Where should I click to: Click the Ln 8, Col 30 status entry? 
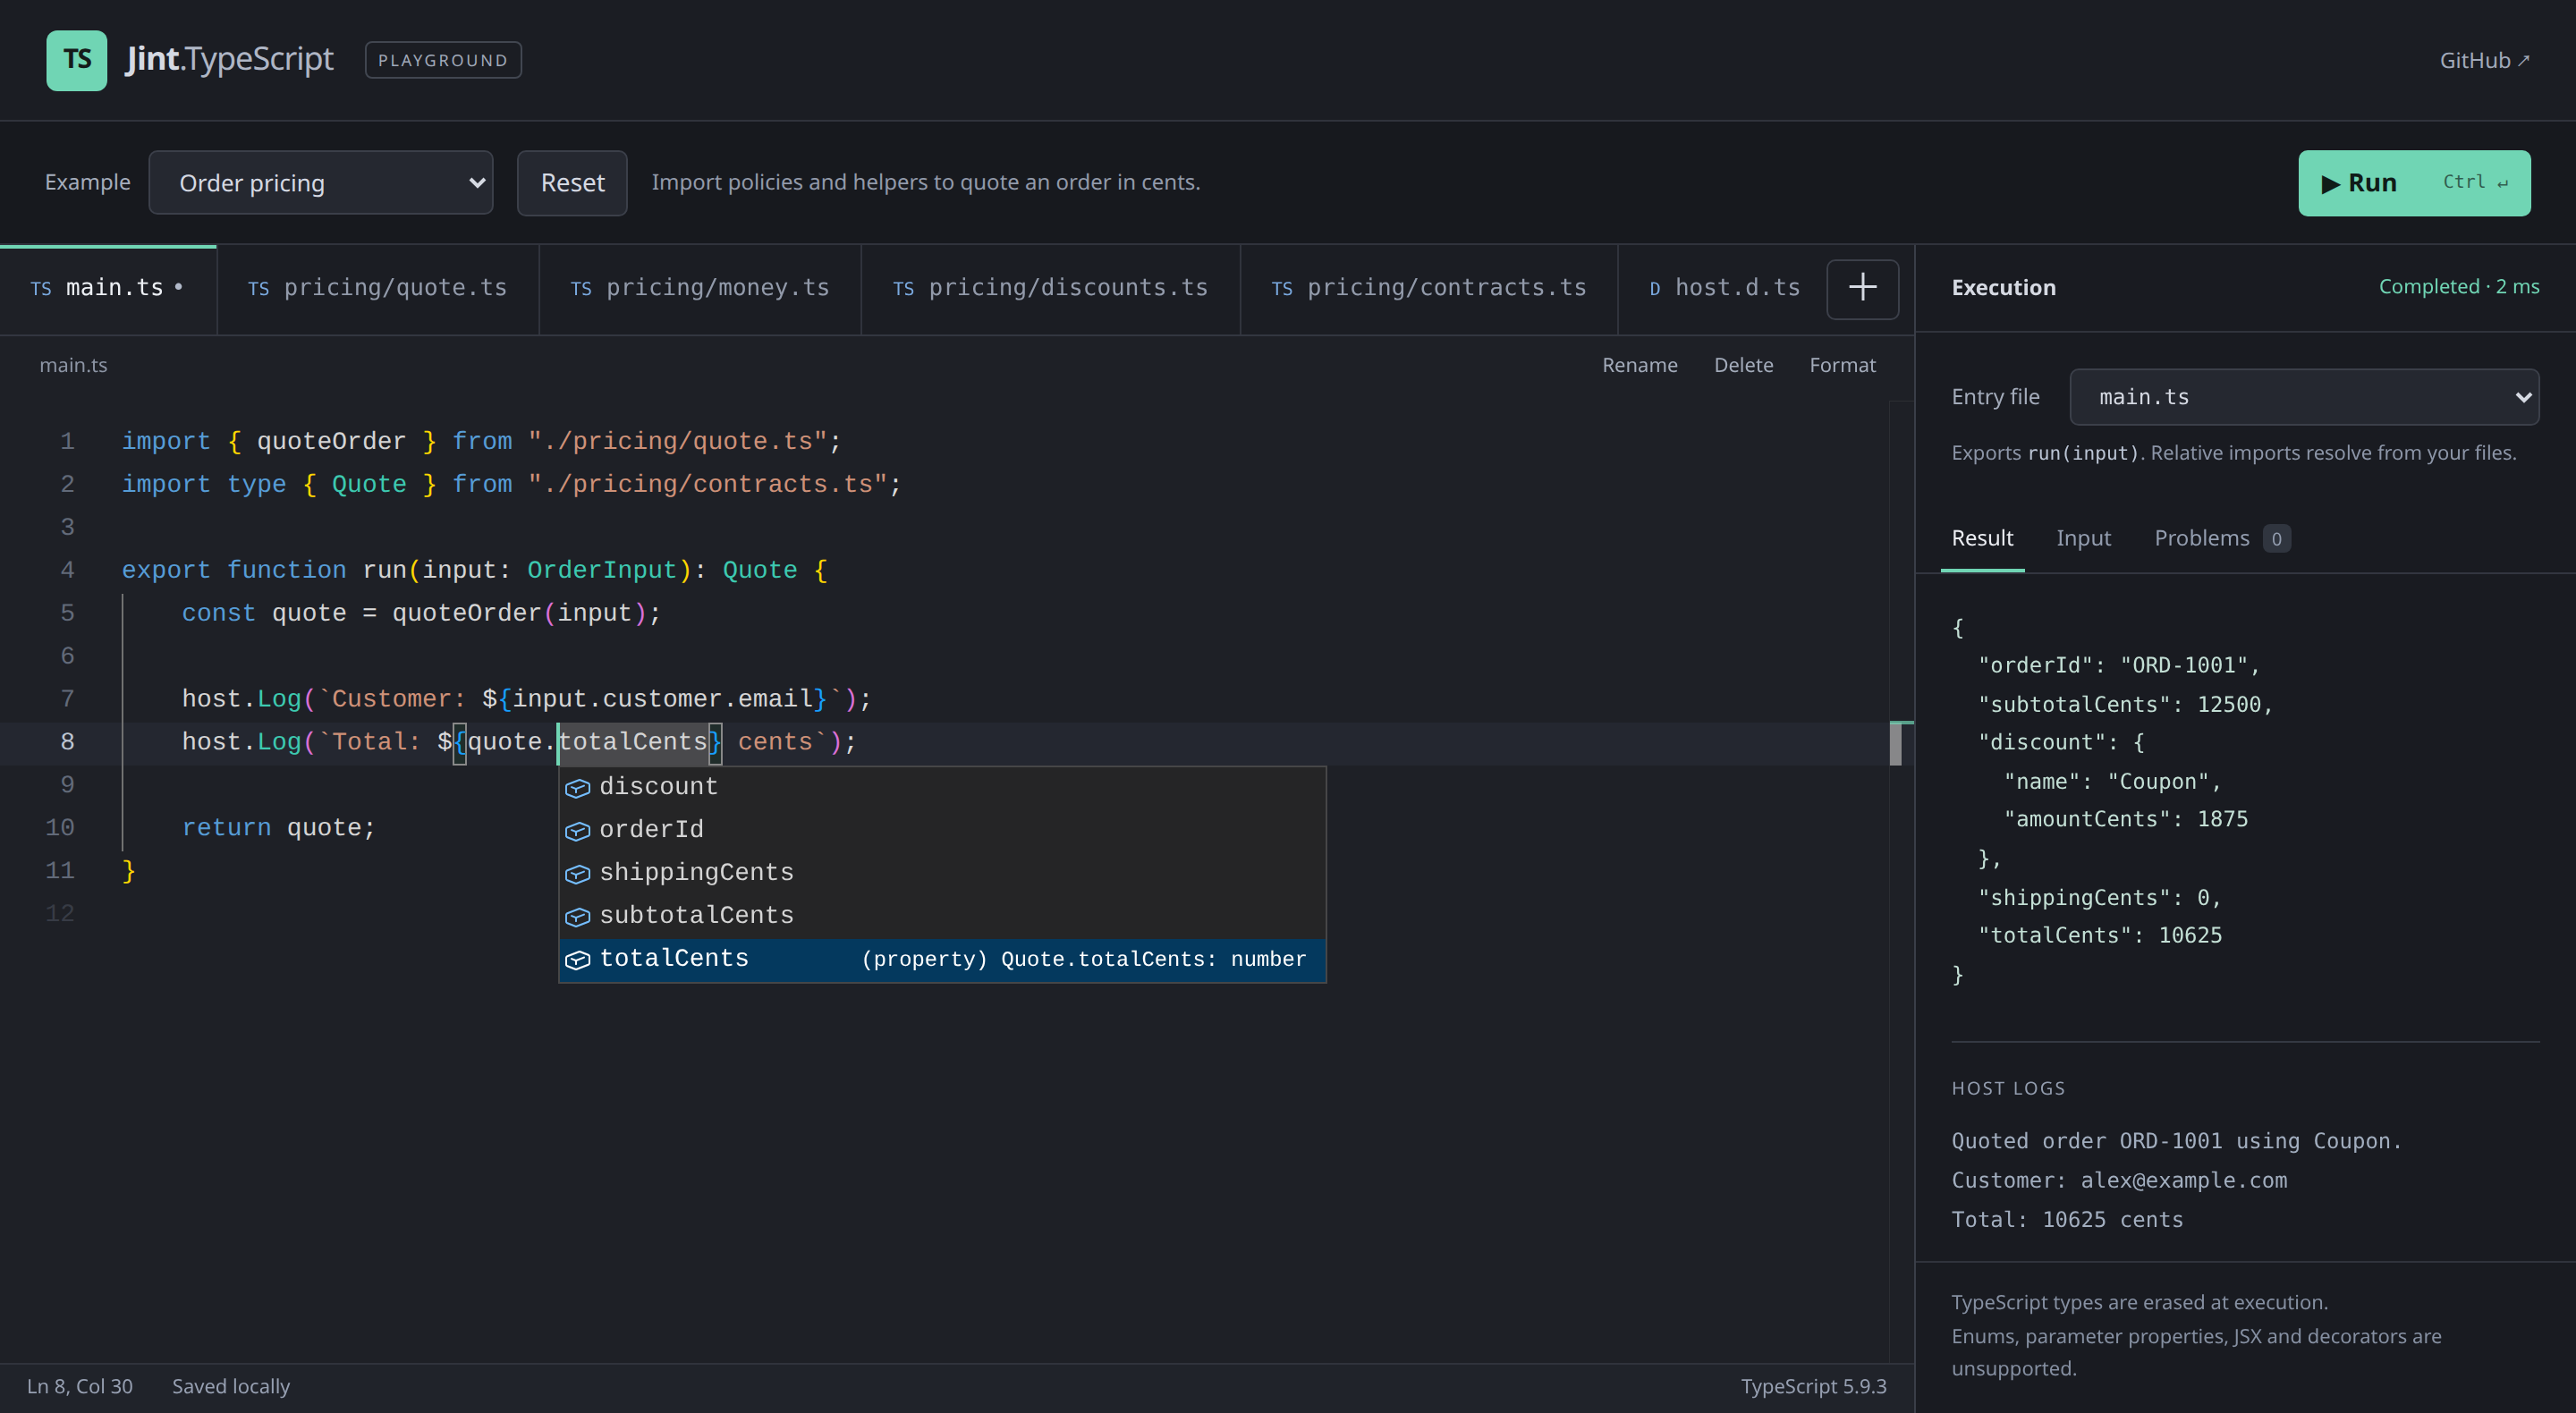[80, 1386]
